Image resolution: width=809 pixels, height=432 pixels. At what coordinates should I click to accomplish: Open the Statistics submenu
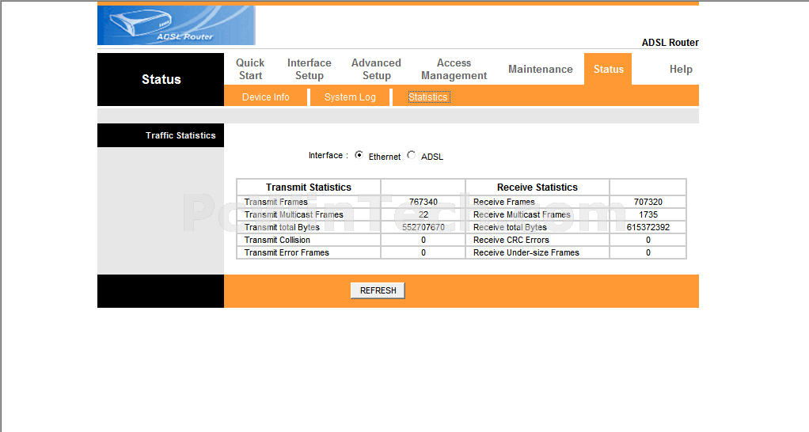(428, 97)
